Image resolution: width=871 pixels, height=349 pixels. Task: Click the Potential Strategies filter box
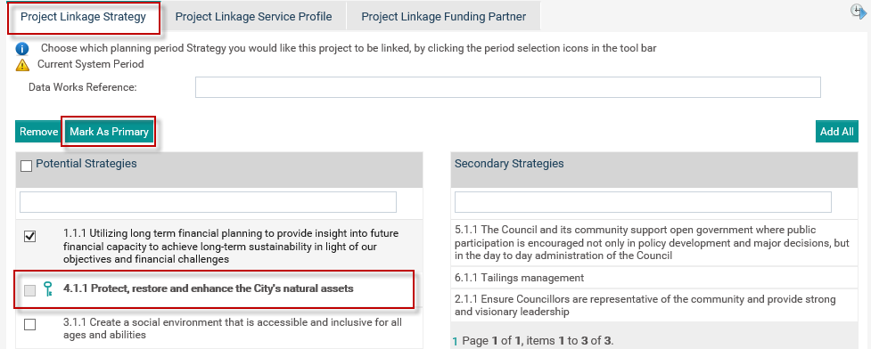(208, 202)
